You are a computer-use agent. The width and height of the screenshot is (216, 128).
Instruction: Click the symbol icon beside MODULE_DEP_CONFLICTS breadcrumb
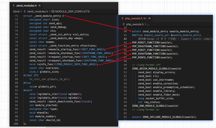click(53, 12)
